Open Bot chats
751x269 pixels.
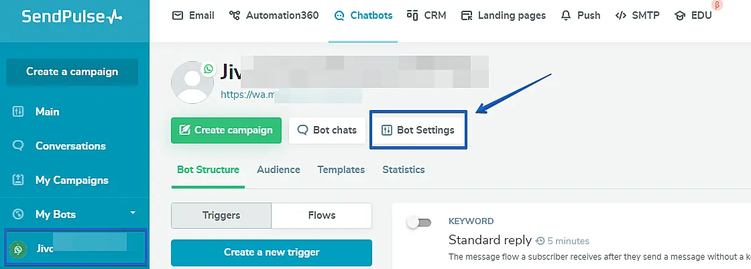point(327,130)
